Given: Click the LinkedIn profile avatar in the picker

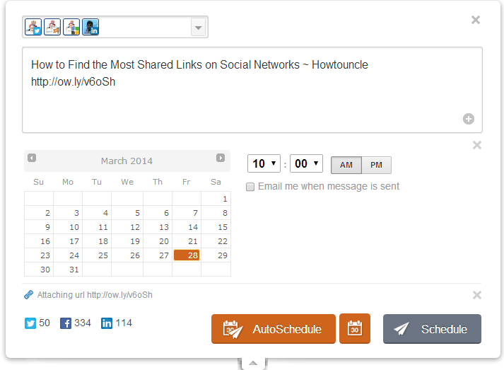Looking at the screenshot, I should coord(90,28).
